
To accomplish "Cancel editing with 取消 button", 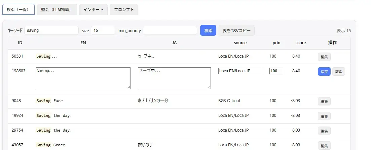I will click(339, 72).
